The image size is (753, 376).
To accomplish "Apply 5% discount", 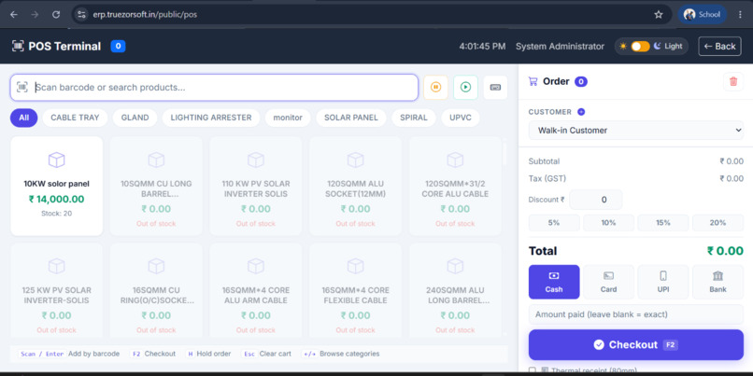I will pos(554,223).
